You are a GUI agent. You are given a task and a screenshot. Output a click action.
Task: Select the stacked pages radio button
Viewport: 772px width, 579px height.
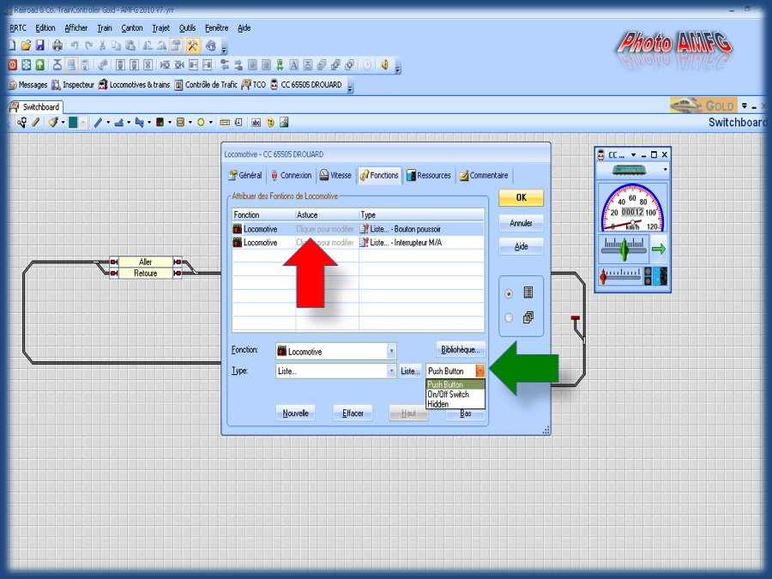509,317
